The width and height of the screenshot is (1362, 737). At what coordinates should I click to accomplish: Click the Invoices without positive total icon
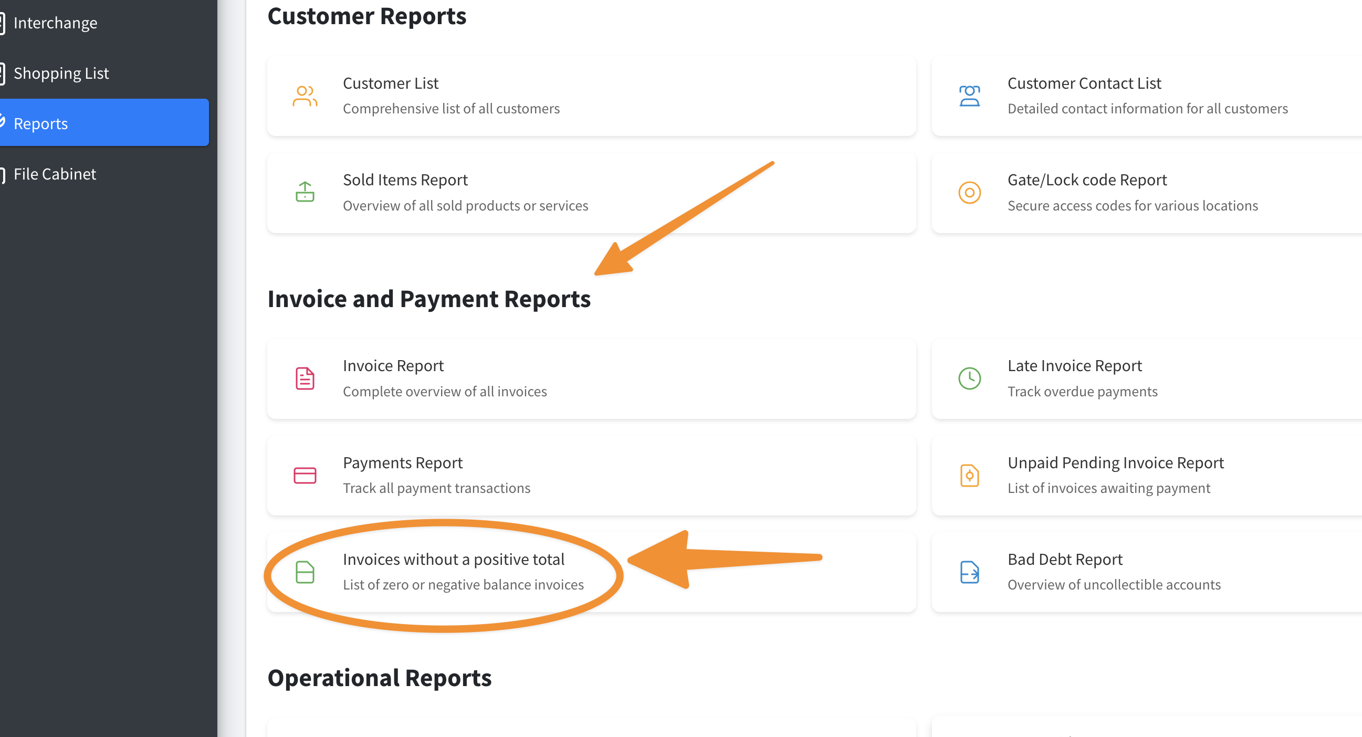(305, 572)
